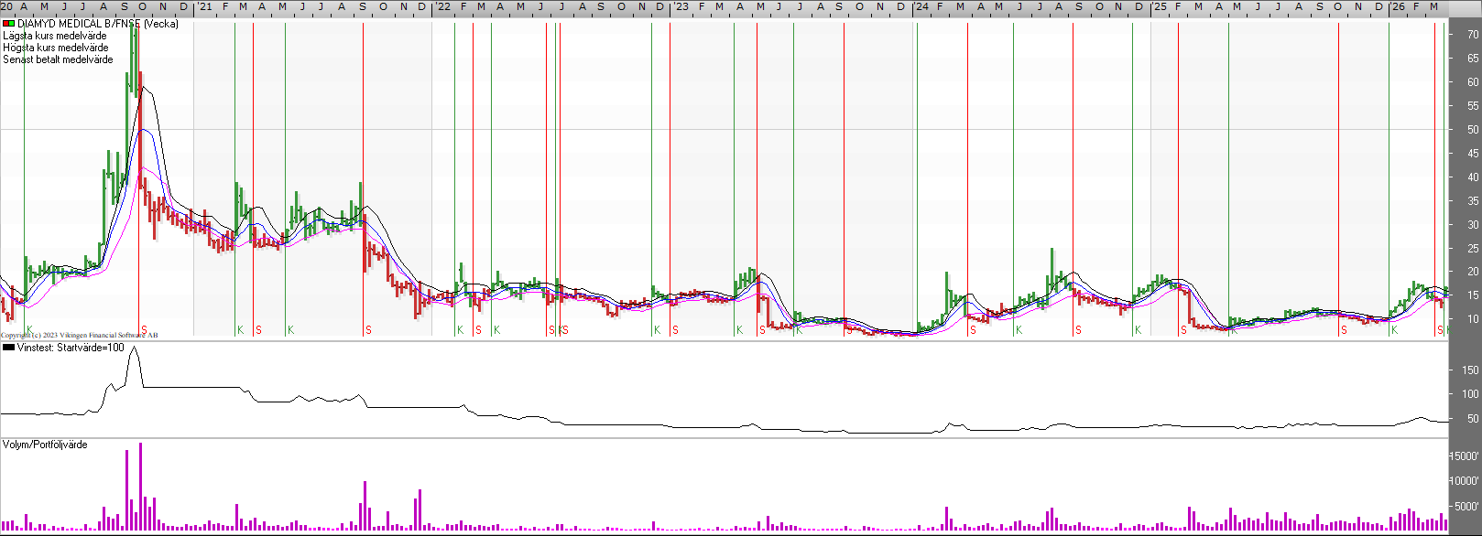Pick the Högsta kurs medelvärde legend entry
This screenshot has width=1482, height=536.
pos(56,48)
